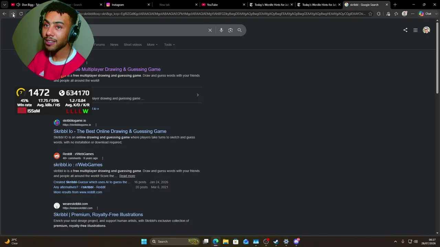Click the magnifier search button in Google

[x=240, y=30]
